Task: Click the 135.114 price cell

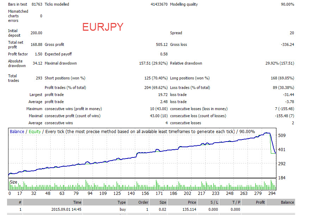Action: point(189,209)
